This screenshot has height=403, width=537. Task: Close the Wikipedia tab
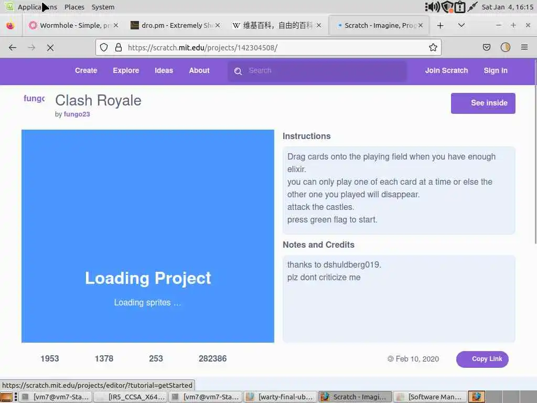319,25
